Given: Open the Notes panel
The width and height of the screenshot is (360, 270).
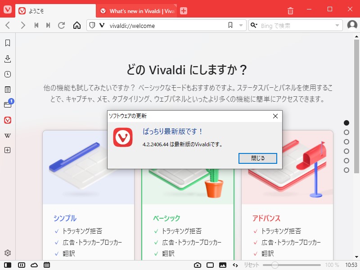Looking at the screenshot, I should click(x=7, y=89).
